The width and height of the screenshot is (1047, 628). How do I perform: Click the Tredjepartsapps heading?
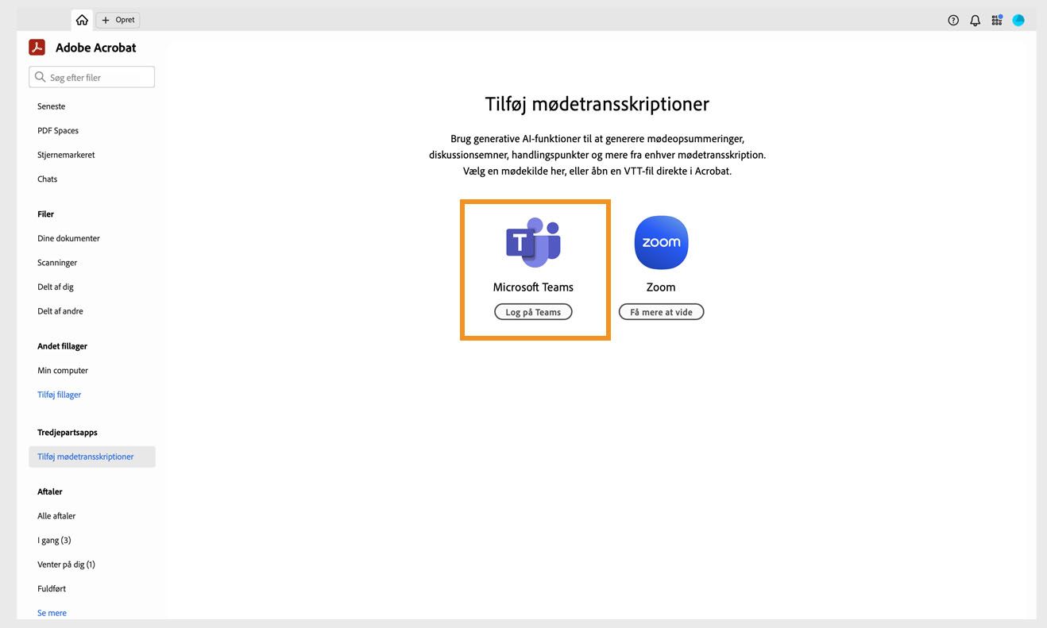coord(68,433)
